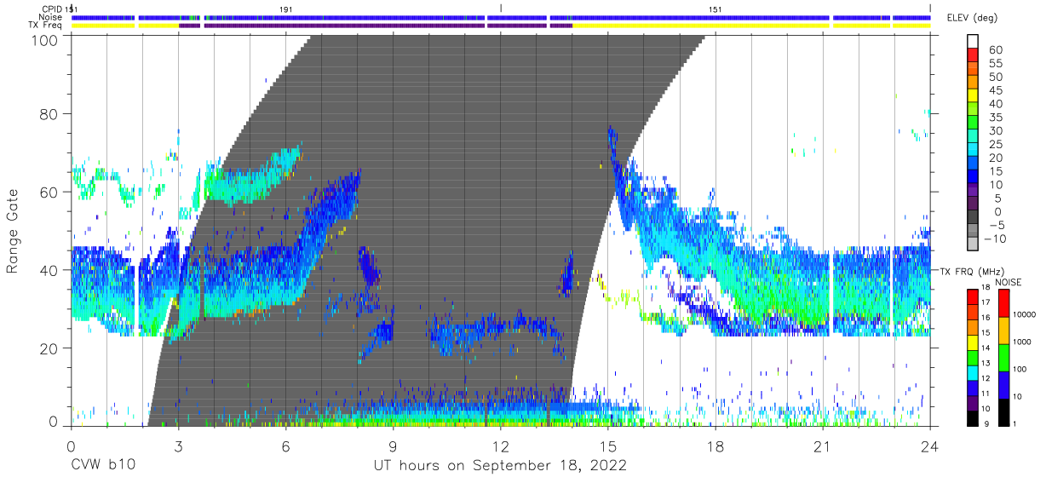Select the light gray bottom ELEV swatch
1046x483 pixels.
(974, 245)
